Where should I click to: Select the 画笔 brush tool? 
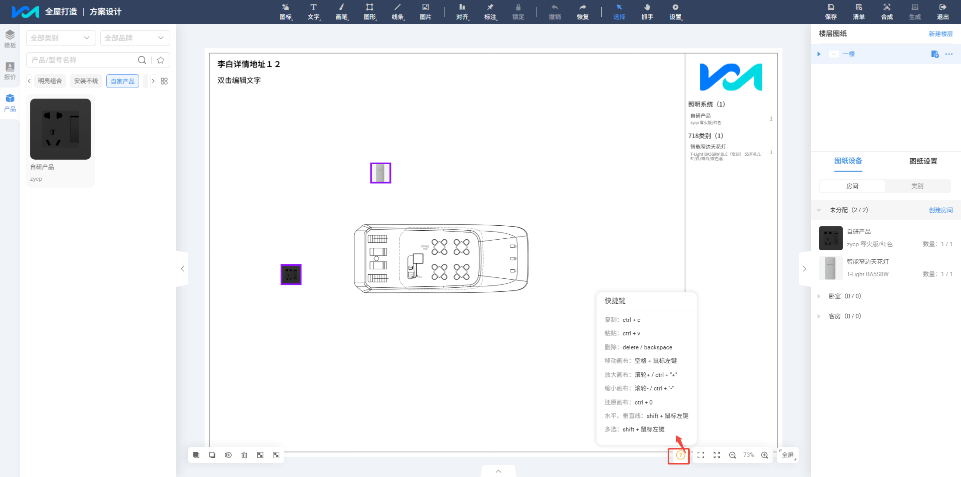(342, 12)
